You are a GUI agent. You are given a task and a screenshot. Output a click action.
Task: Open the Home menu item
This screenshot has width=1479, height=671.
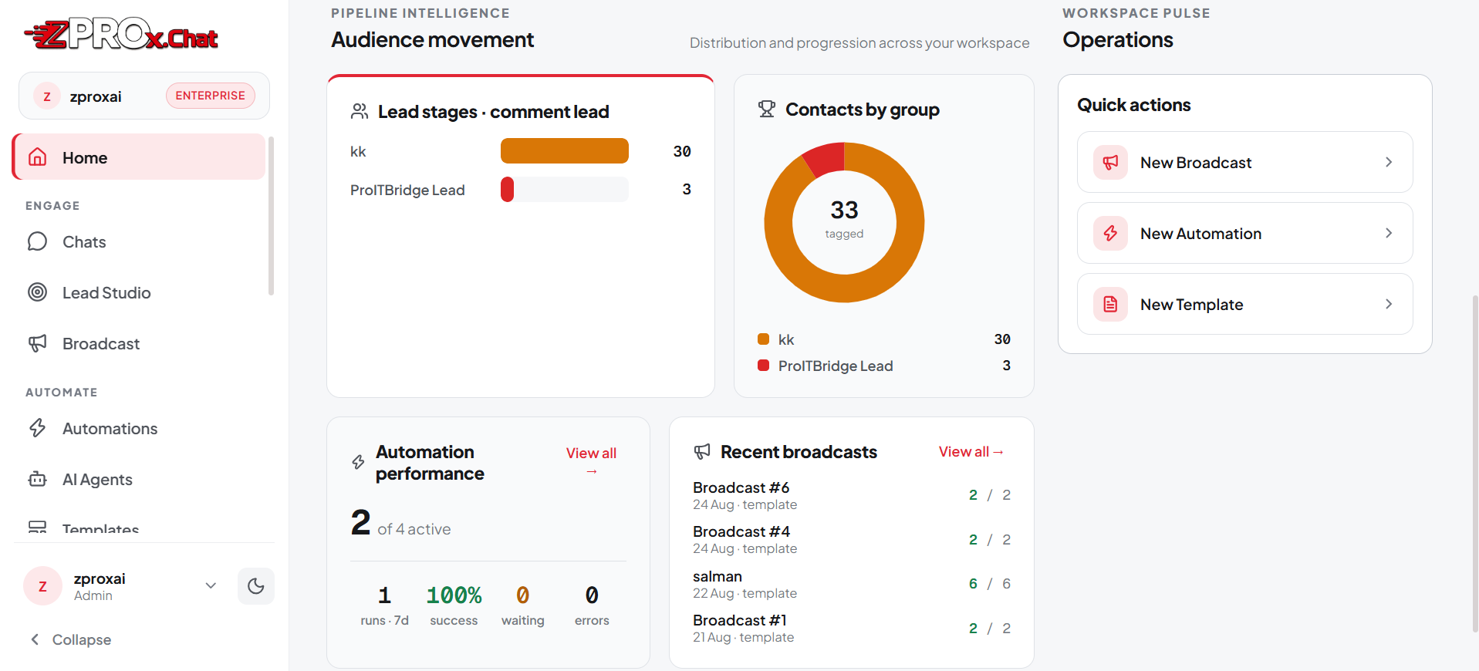(x=139, y=157)
